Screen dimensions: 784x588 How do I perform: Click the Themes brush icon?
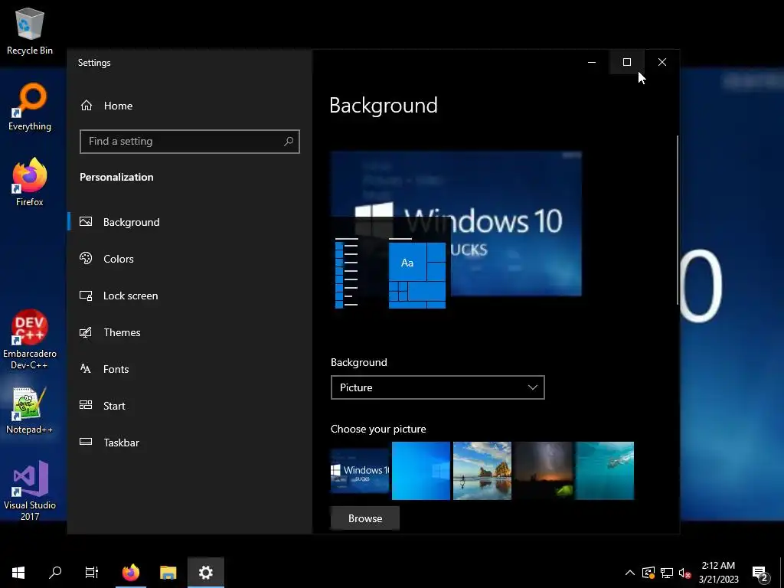(x=86, y=332)
